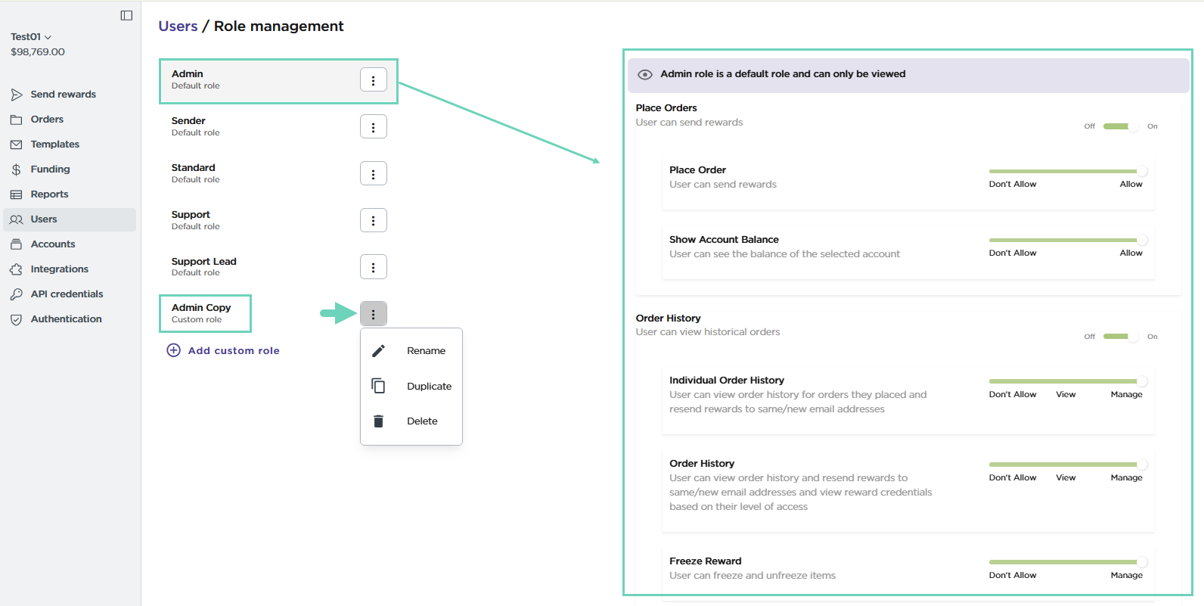Click the Integrations puzzle icon
1204x606 pixels.
point(16,269)
